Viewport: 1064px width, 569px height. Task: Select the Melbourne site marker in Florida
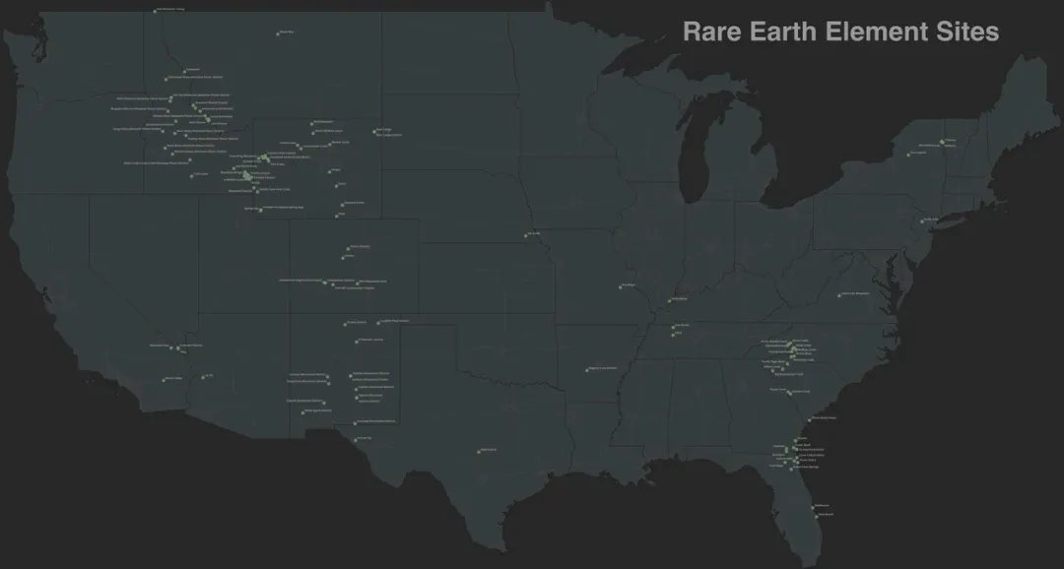(x=813, y=507)
